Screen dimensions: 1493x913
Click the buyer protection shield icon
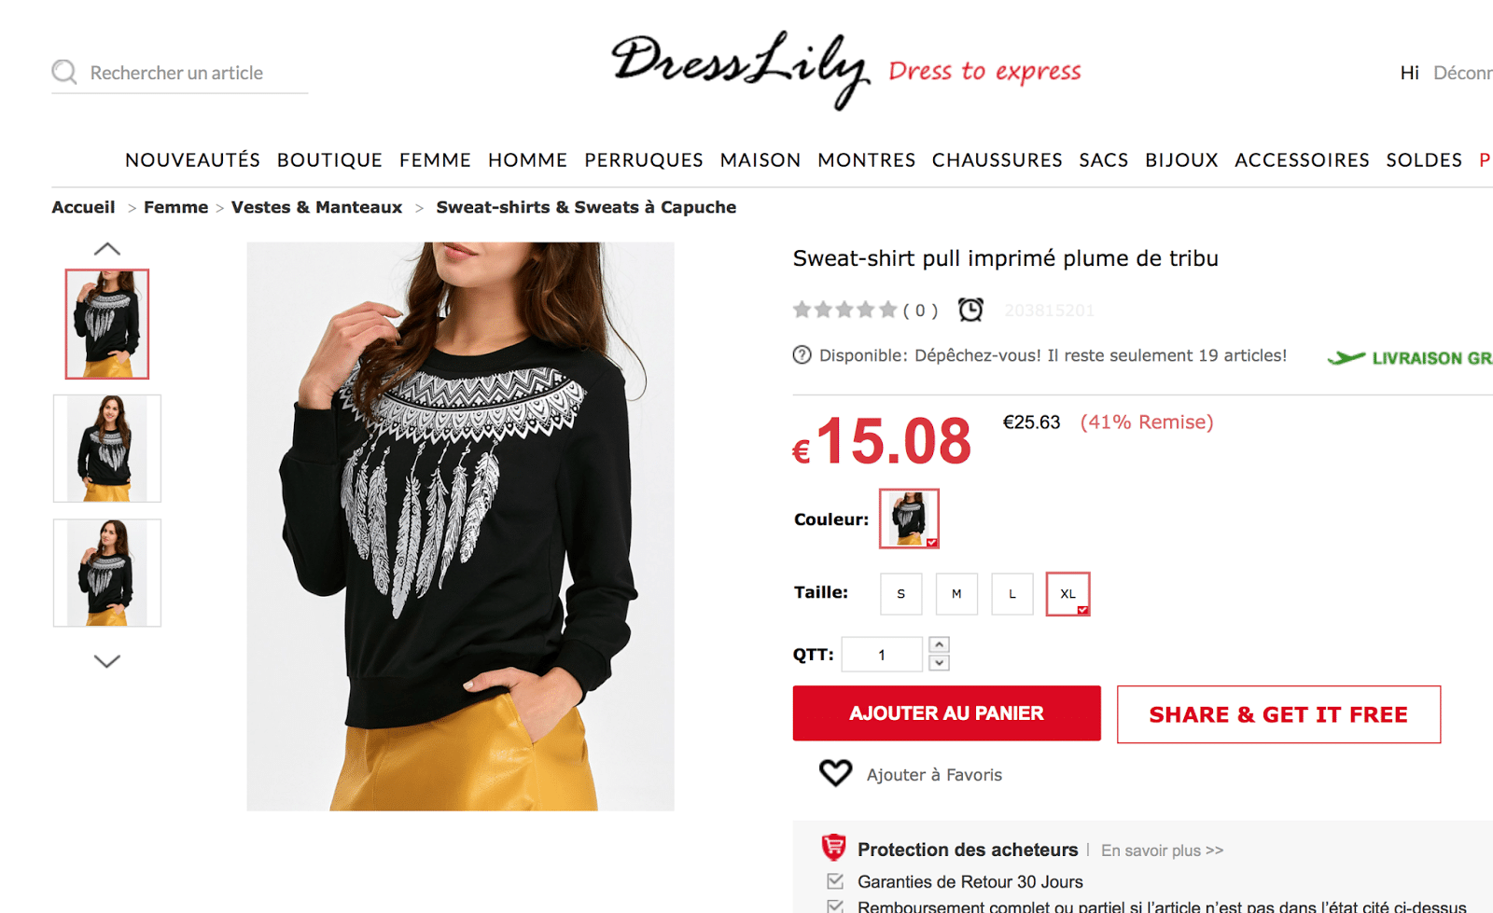pyautogui.click(x=833, y=847)
